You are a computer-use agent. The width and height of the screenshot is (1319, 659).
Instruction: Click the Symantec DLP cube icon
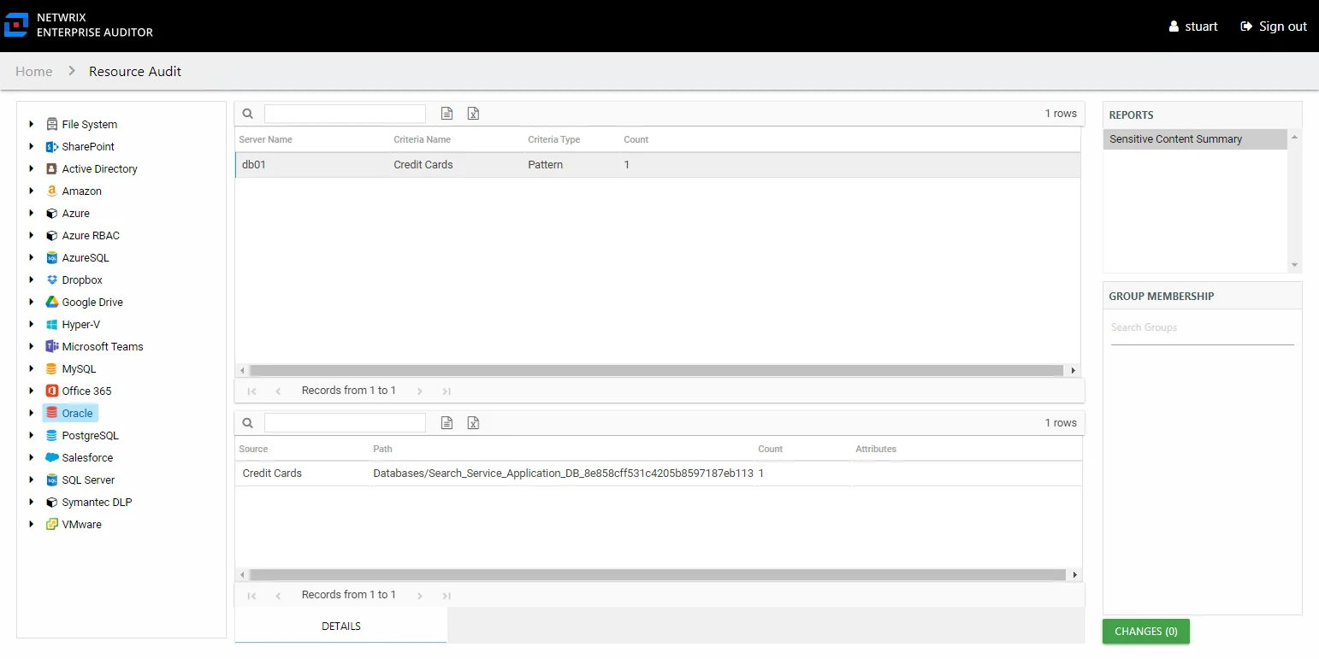52,502
